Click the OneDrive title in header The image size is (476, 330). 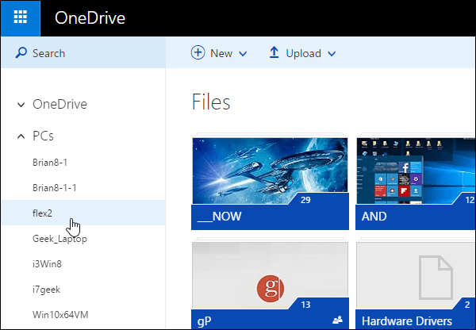pos(90,18)
